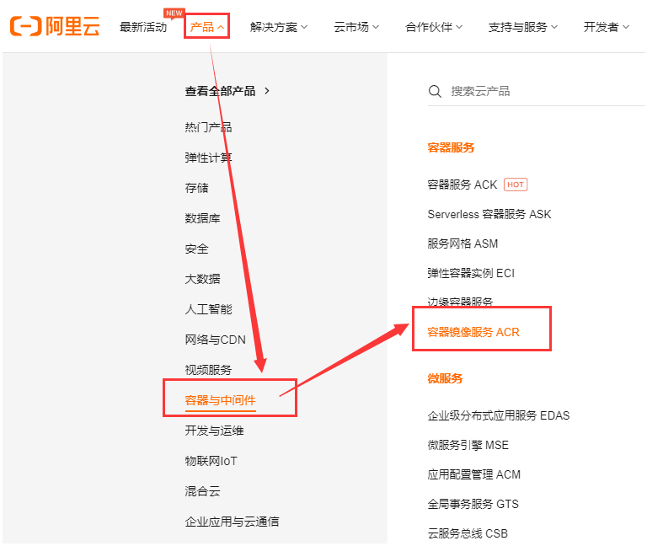Viewport: 647px width, 546px height.
Task: Click the search magnifier icon
Action: pos(435,91)
